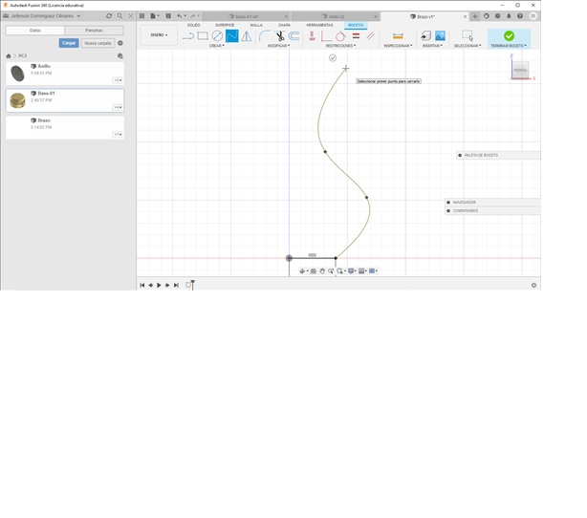Open the job status clock icon
587x518 pixels.
[497, 16]
